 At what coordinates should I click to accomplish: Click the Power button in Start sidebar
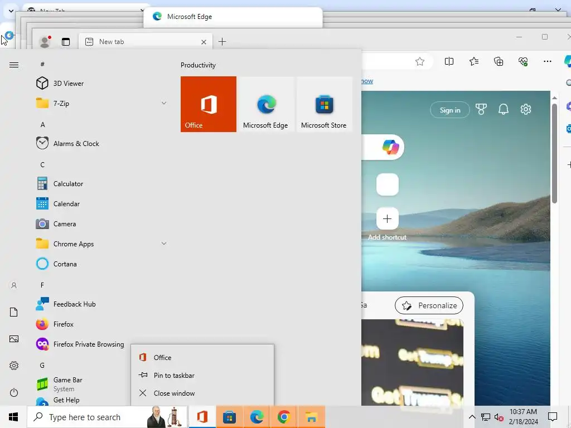pyautogui.click(x=14, y=392)
